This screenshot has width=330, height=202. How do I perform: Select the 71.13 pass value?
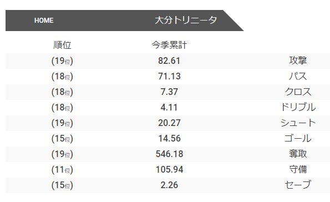tap(169, 76)
